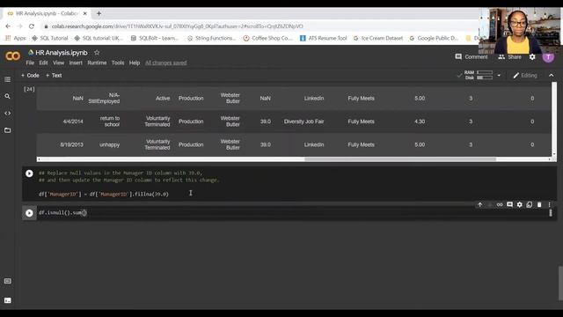Click the RAM and Disk usage indicator
This screenshot has width=563, height=317.
(x=479, y=75)
